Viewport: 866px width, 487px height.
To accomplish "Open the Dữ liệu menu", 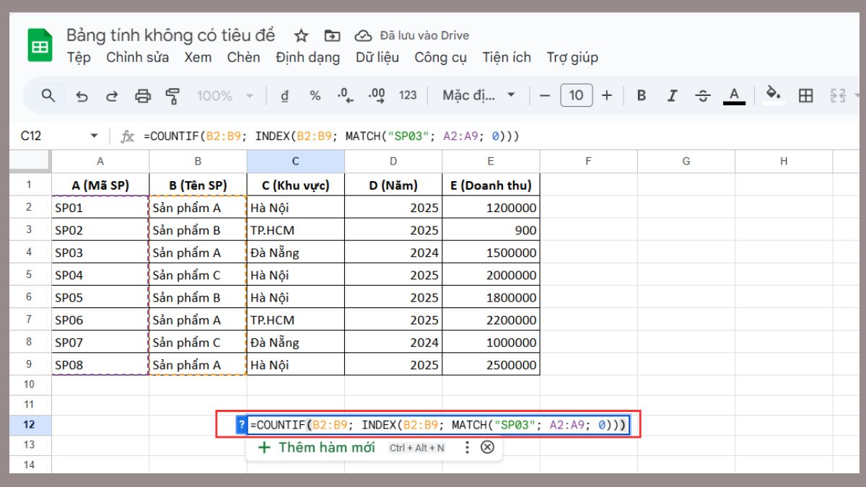I will coord(377,58).
